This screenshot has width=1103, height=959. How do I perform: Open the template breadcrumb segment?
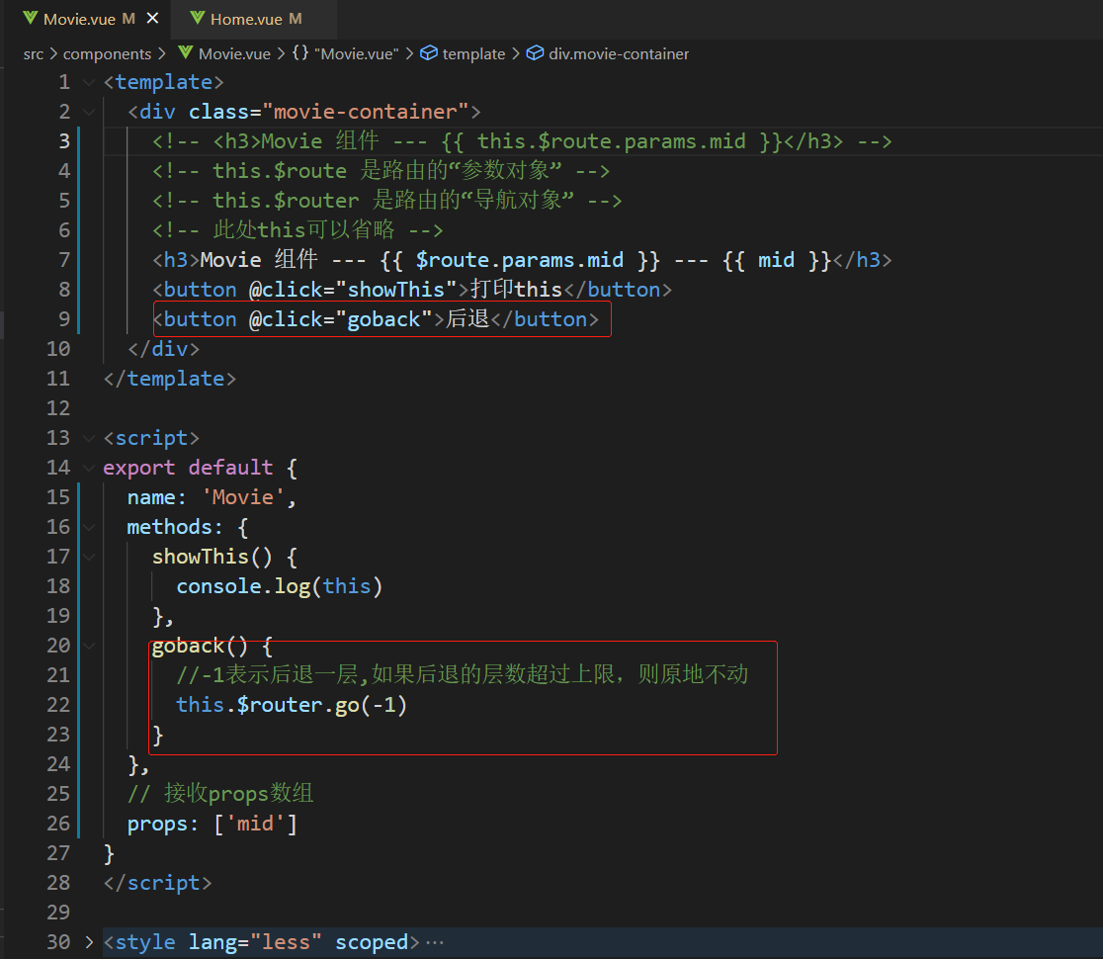(x=473, y=54)
